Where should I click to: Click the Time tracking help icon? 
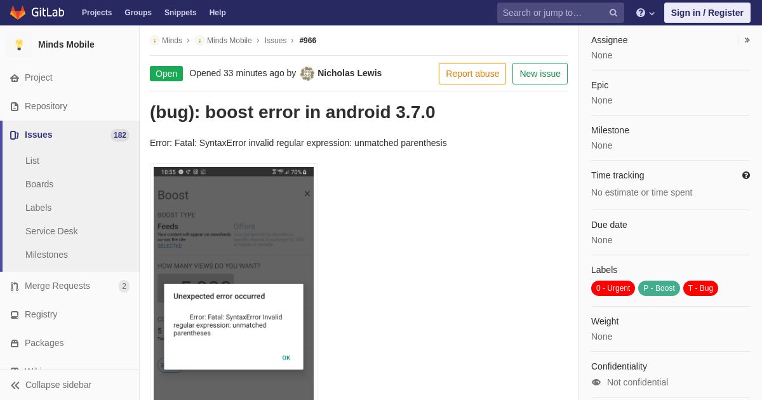tap(746, 175)
